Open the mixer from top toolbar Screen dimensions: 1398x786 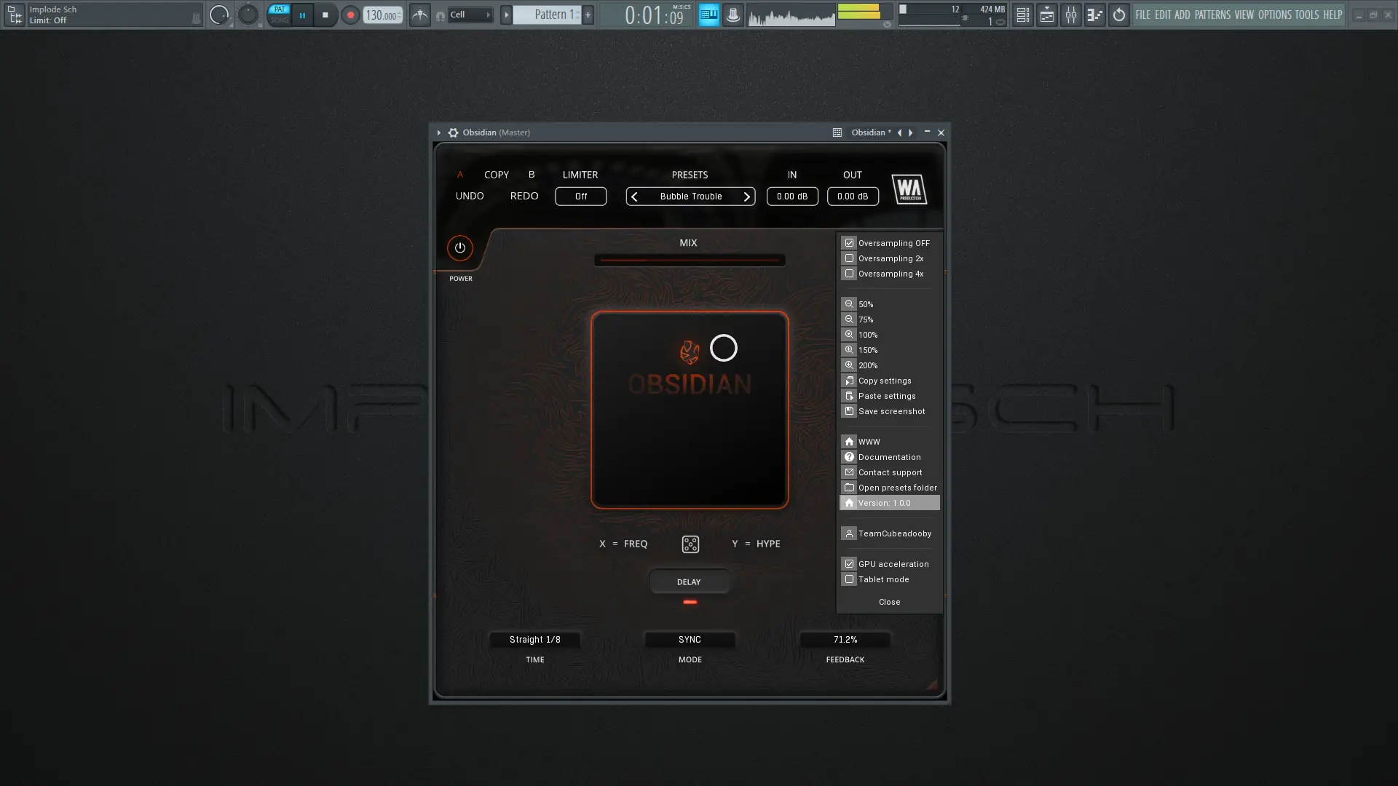[1071, 15]
